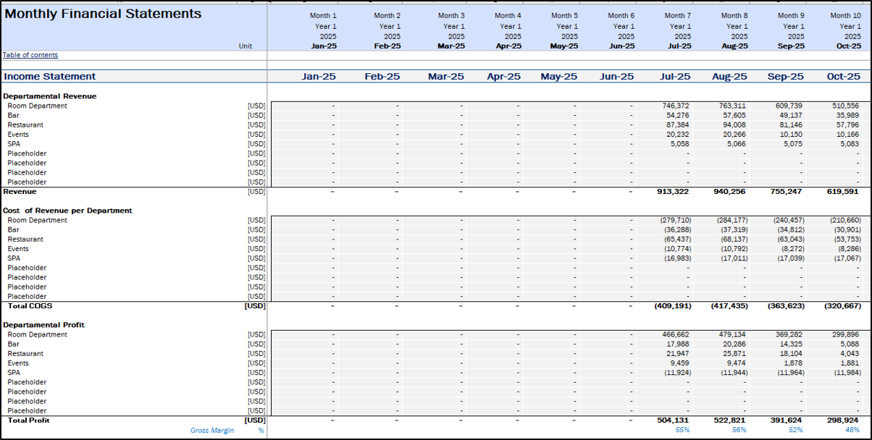
Task: Click the Gross Margin label
Action: click(x=212, y=430)
